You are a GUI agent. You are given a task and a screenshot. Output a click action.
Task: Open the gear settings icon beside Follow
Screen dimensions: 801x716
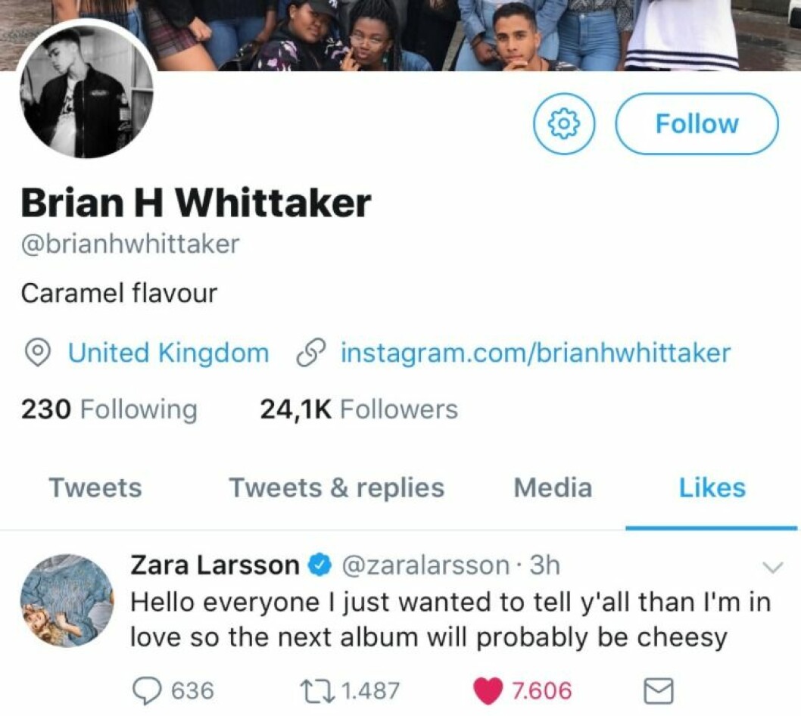564,123
